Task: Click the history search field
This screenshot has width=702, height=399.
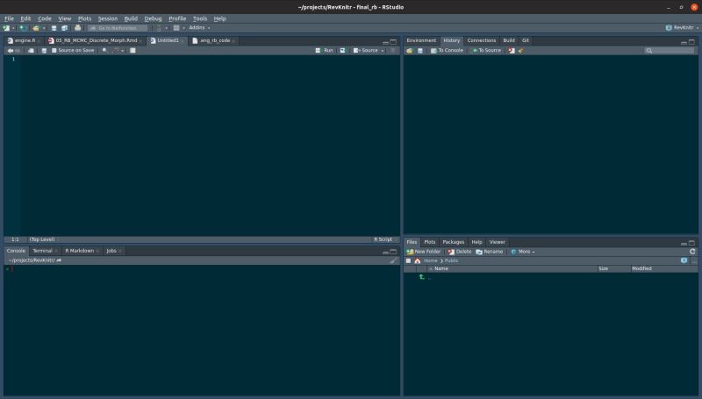Action: 670,51
